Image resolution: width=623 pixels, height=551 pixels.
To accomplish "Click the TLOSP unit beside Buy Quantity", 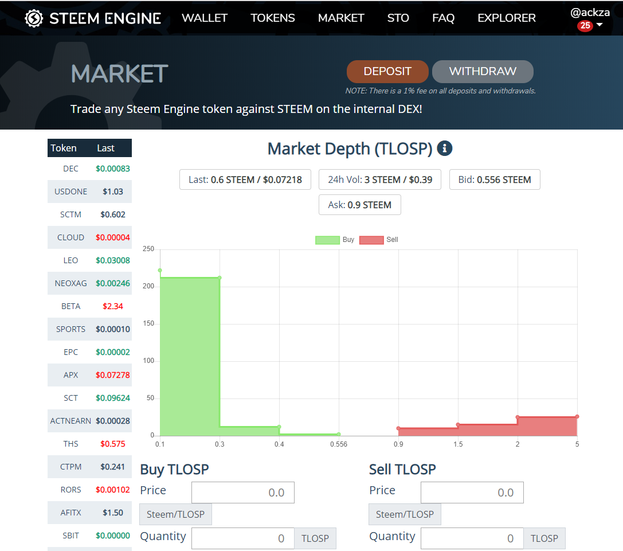I will [x=315, y=538].
